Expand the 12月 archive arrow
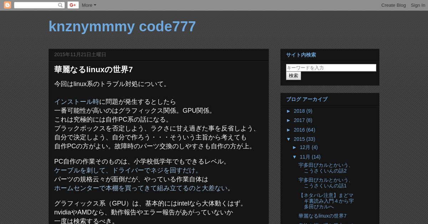This screenshot has height=224, width=428. pyautogui.click(x=295, y=147)
